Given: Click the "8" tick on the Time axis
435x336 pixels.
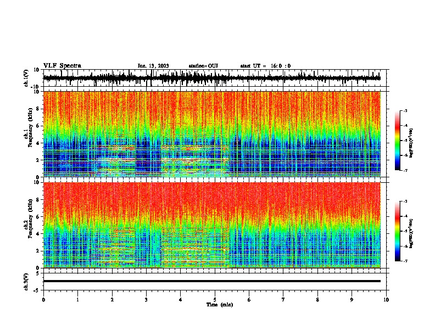Looking at the screenshot, I should coord(317,300).
